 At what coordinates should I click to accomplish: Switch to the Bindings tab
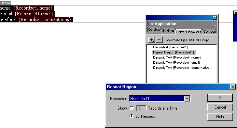click(168, 31)
